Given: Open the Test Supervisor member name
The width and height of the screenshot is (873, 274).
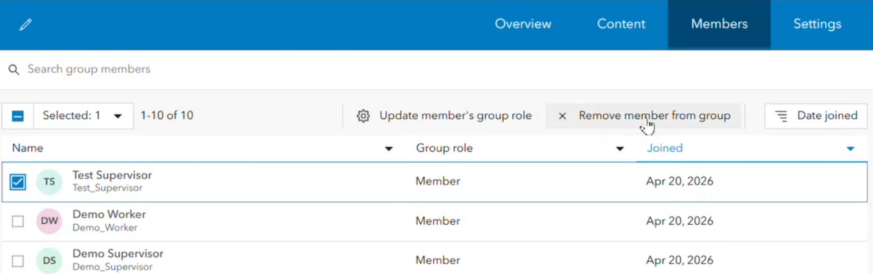Looking at the screenshot, I should click(x=112, y=176).
